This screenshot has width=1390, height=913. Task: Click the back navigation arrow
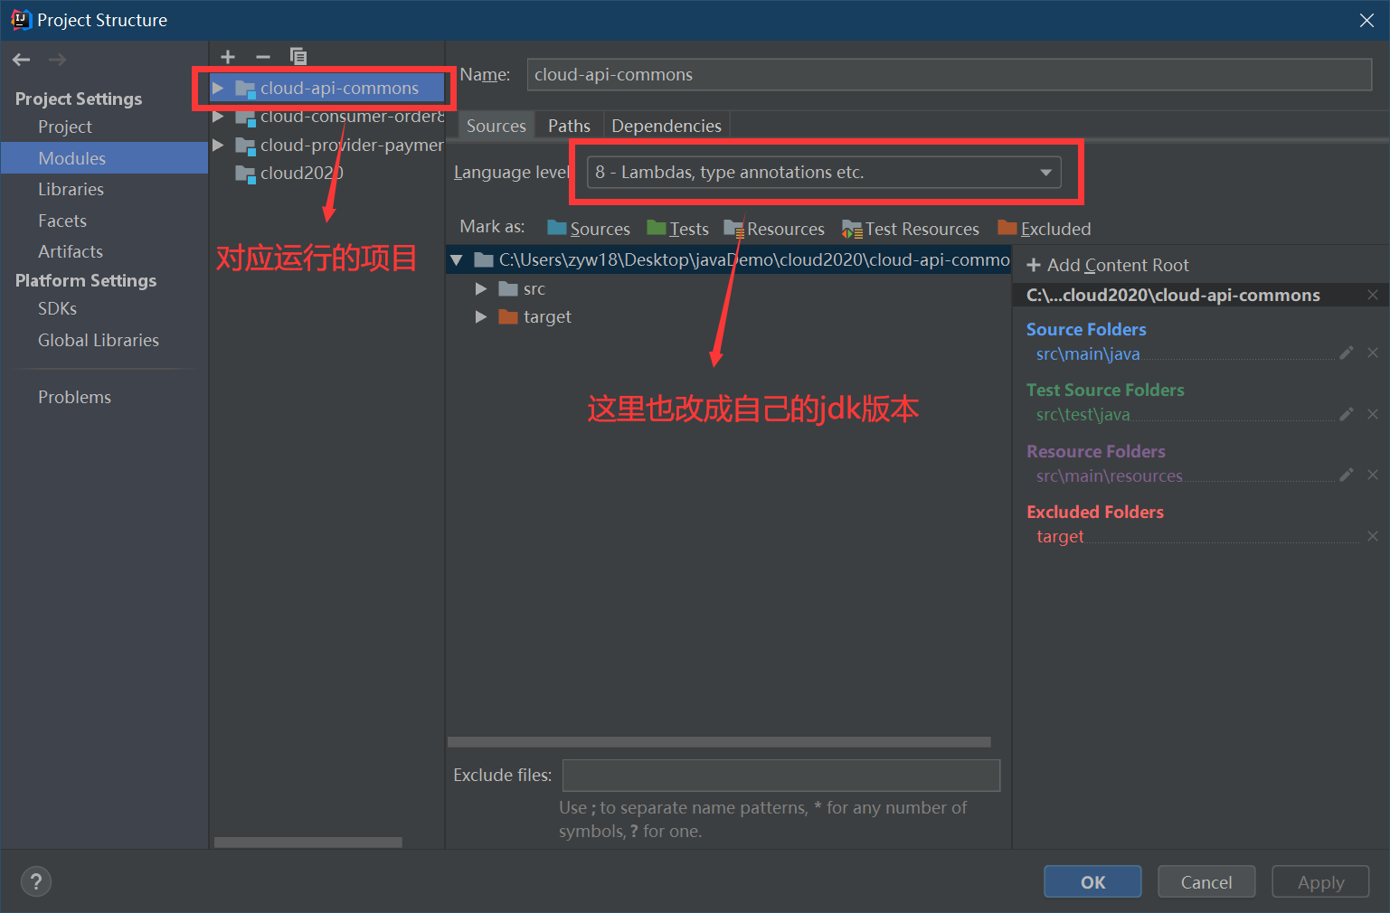(22, 60)
